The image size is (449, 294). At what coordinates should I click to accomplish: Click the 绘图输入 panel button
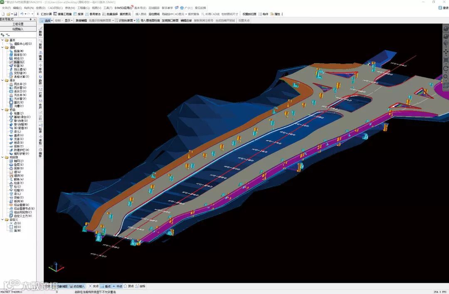tap(18, 29)
